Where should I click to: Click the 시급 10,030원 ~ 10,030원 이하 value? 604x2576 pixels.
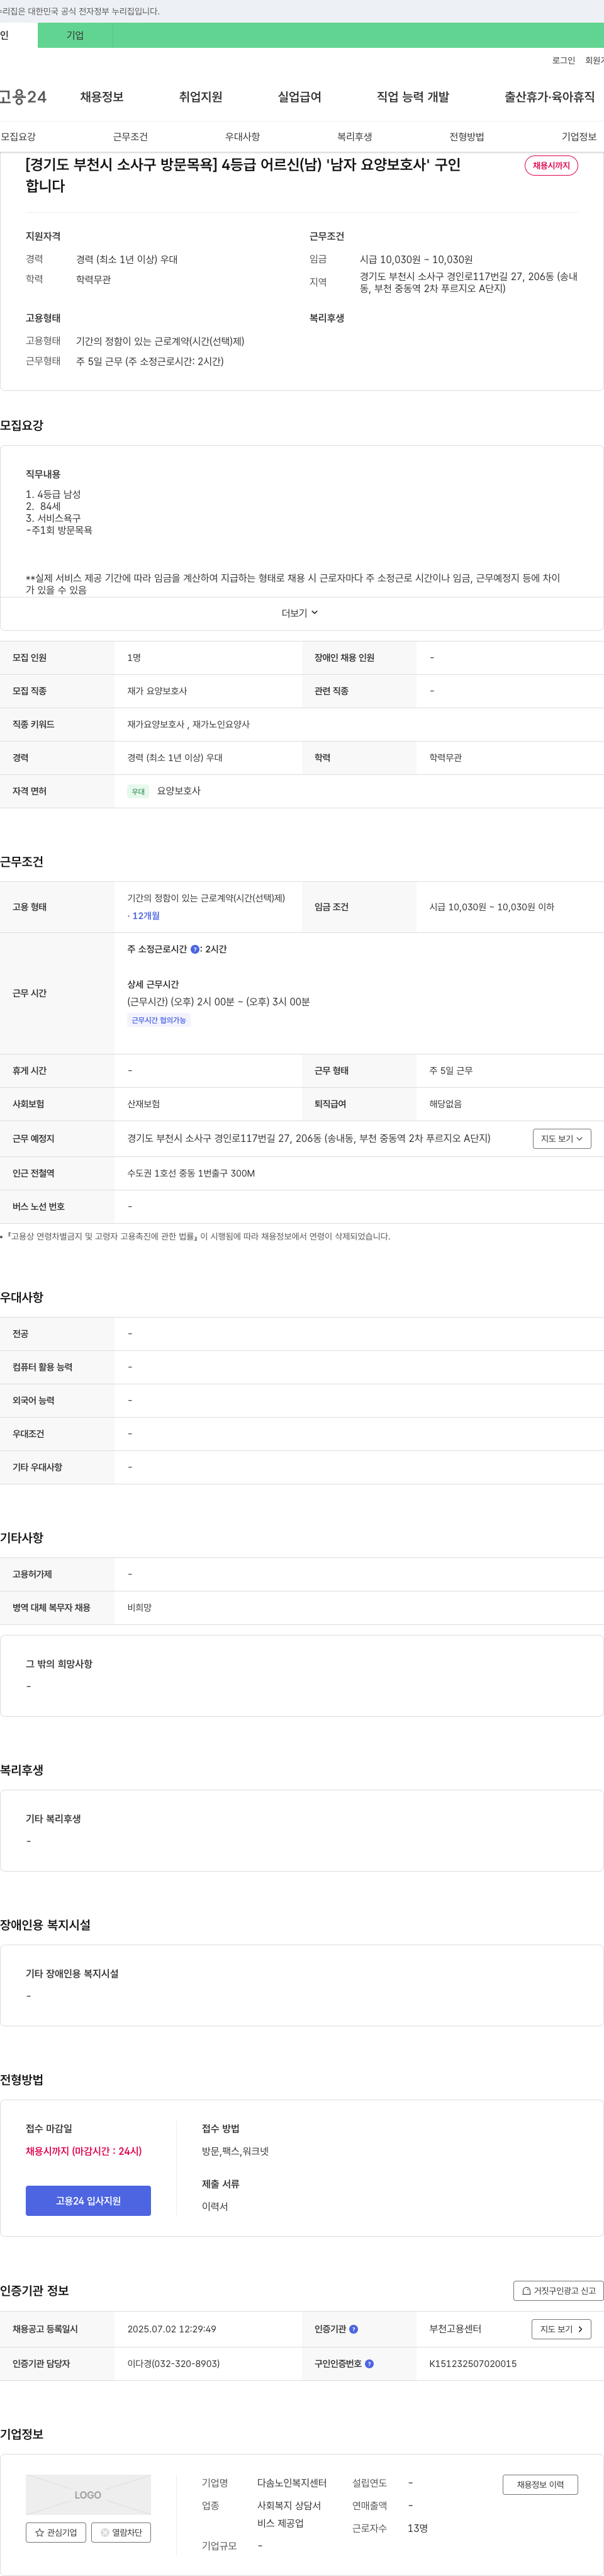[x=492, y=907]
